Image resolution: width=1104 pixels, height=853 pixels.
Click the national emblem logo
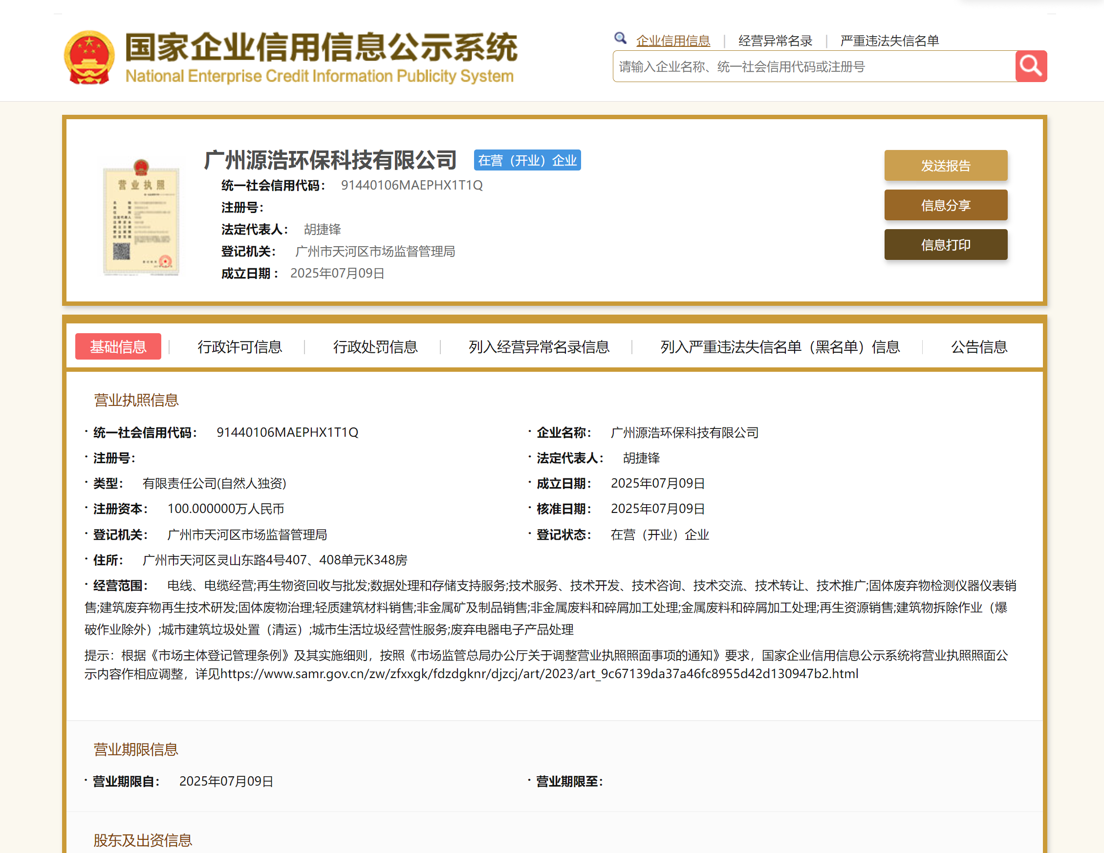click(x=89, y=58)
